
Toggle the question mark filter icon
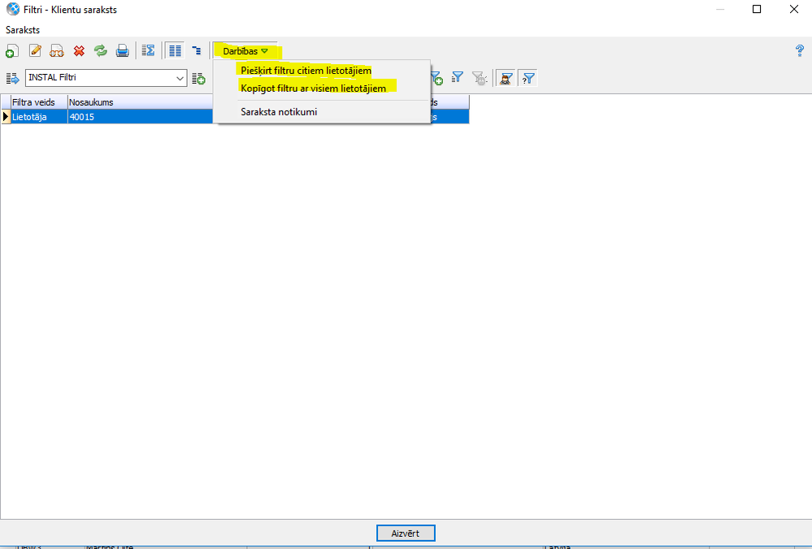[x=528, y=78]
